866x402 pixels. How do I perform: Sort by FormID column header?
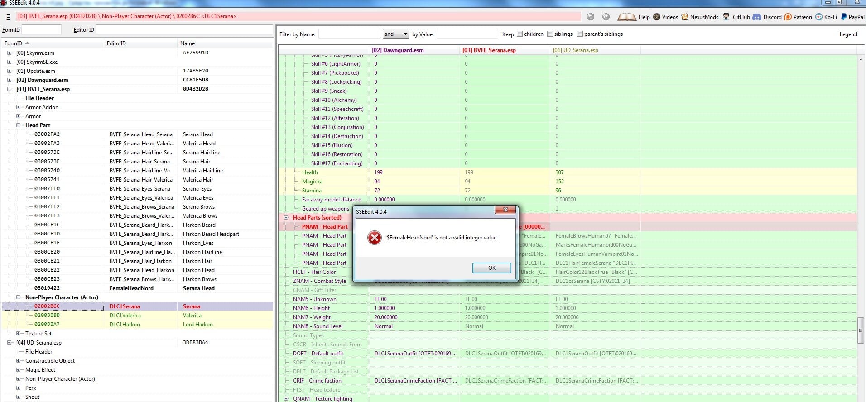pos(53,43)
